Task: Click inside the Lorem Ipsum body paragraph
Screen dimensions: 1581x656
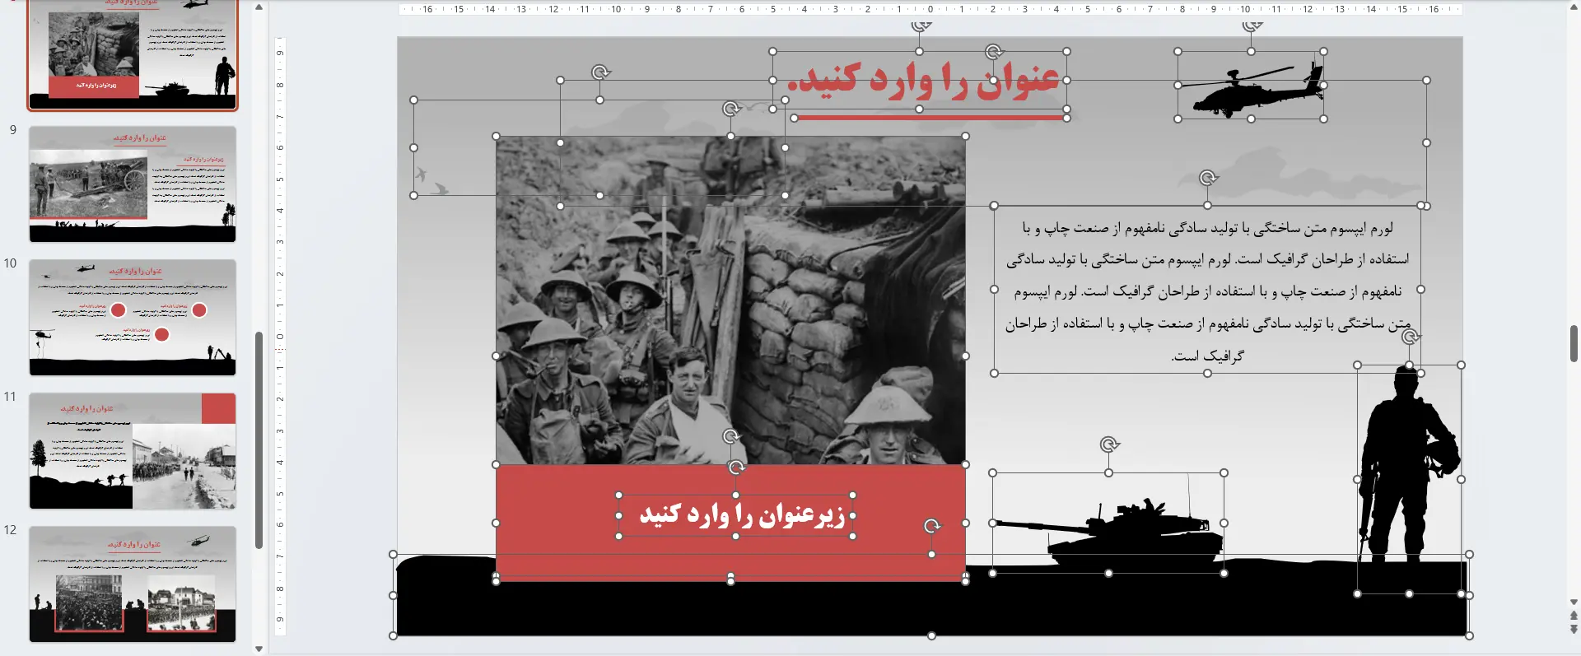Action: point(1207,291)
